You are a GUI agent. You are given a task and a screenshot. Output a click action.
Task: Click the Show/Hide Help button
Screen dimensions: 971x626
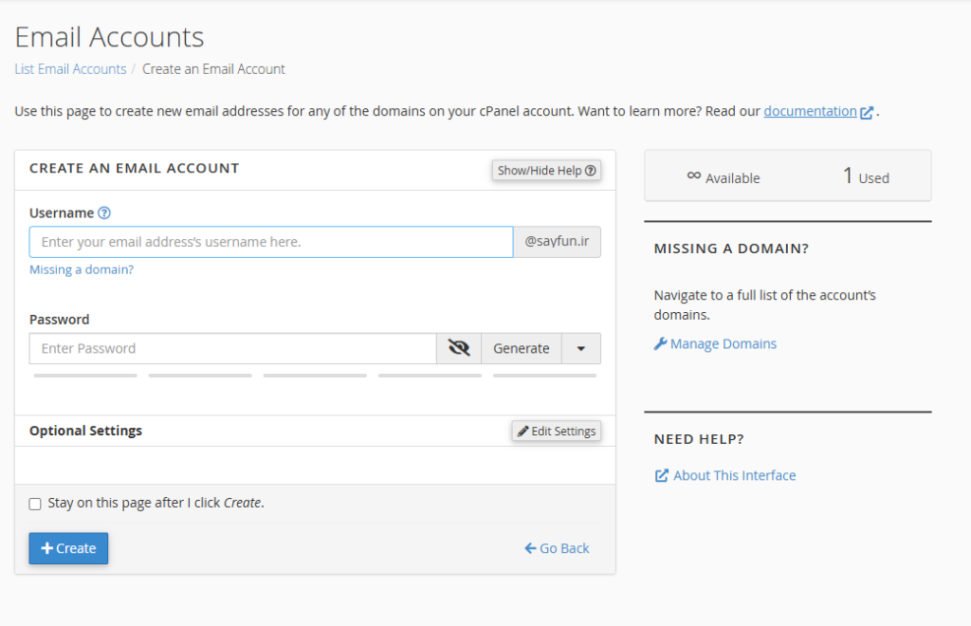[x=546, y=171]
